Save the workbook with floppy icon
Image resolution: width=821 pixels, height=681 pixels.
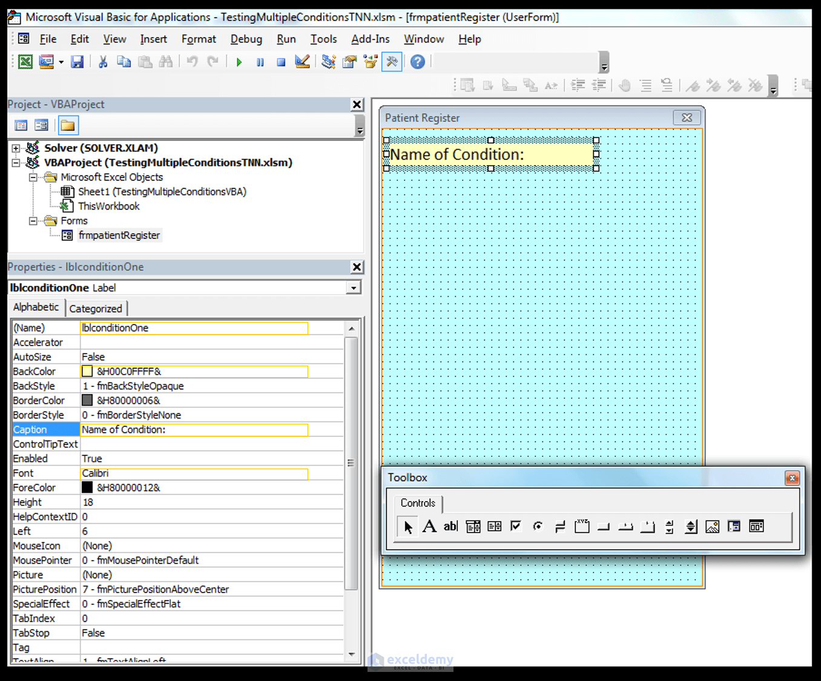tap(77, 62)
